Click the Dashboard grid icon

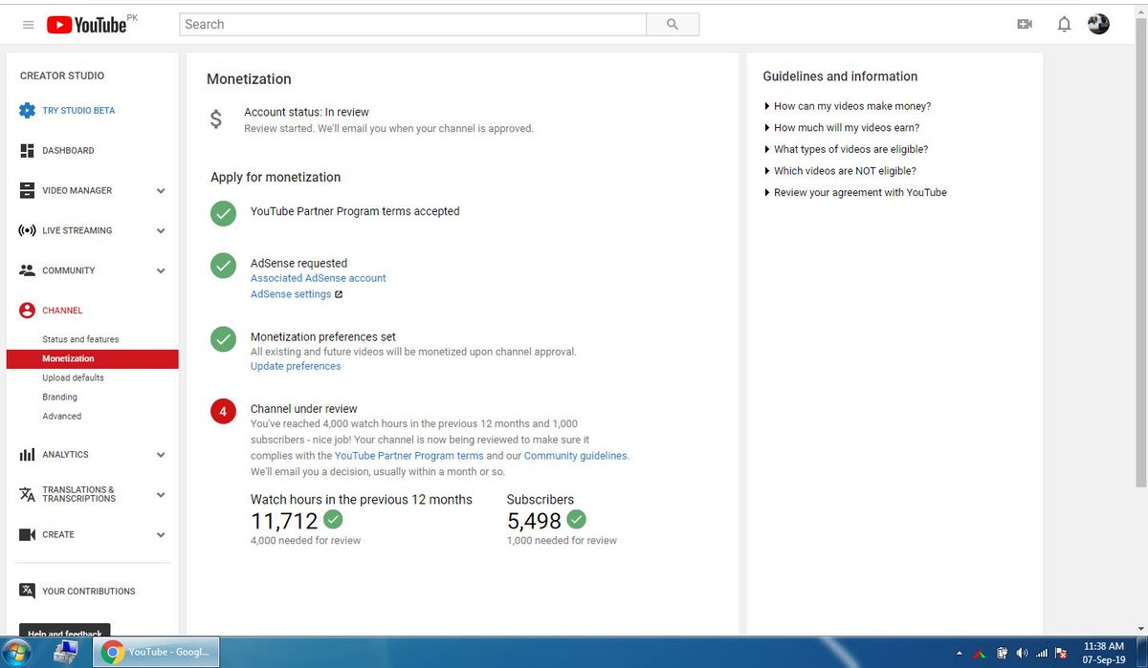(27, 151)
